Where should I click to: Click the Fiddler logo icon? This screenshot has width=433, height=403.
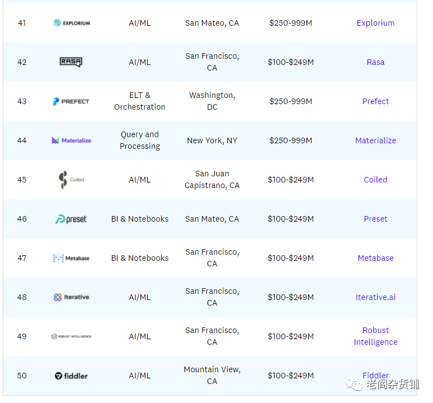[x=71, y=376]
